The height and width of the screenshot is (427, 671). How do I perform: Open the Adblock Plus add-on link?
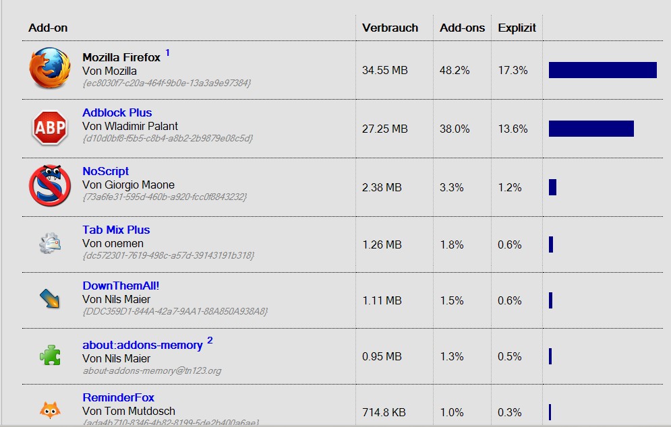(117, 112)
